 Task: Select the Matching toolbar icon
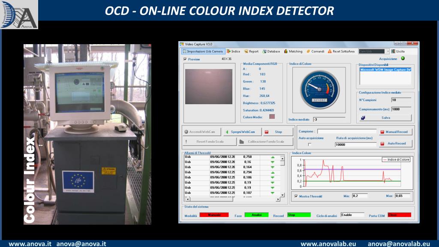pyautogui.click(x=286, y=51)
